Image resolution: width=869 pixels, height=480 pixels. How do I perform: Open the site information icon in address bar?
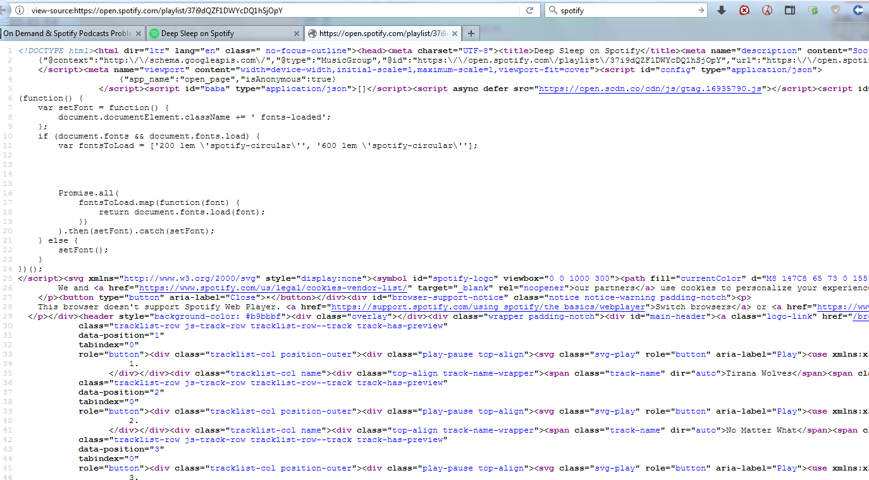click(x=19, y=10)
